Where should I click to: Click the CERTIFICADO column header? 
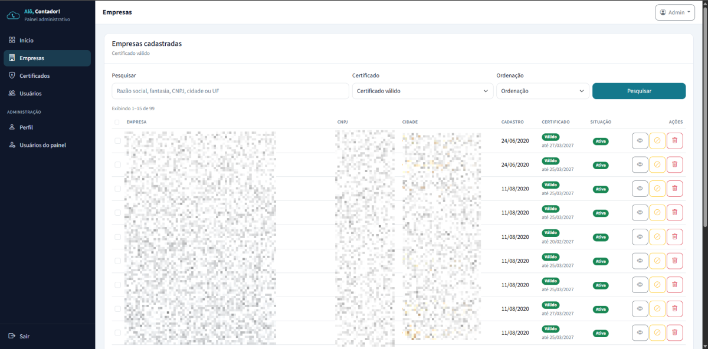556,122
